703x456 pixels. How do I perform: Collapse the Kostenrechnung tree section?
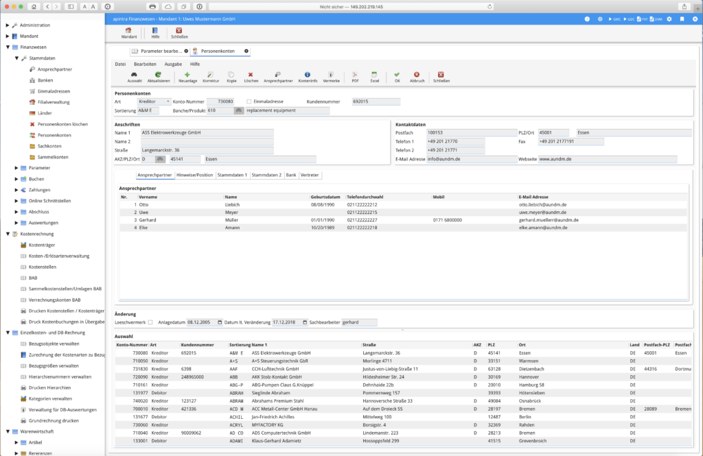click(x=7, y=234)
